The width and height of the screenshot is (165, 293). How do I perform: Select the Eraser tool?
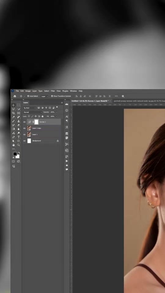[19, 125]
